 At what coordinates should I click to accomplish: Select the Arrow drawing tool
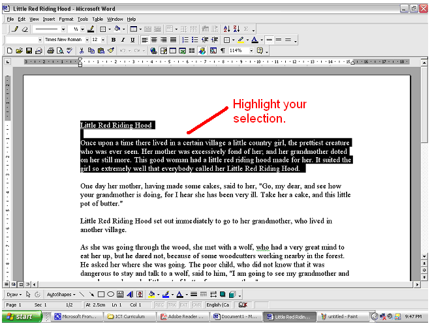tap(91, 294)
